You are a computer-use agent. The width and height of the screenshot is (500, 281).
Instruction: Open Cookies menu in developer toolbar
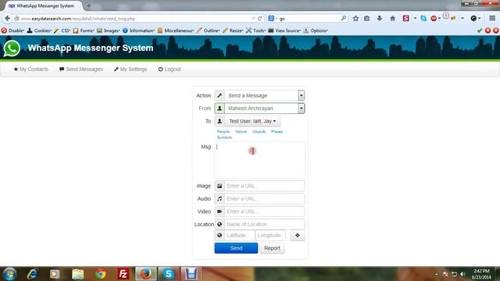[39, 30]
